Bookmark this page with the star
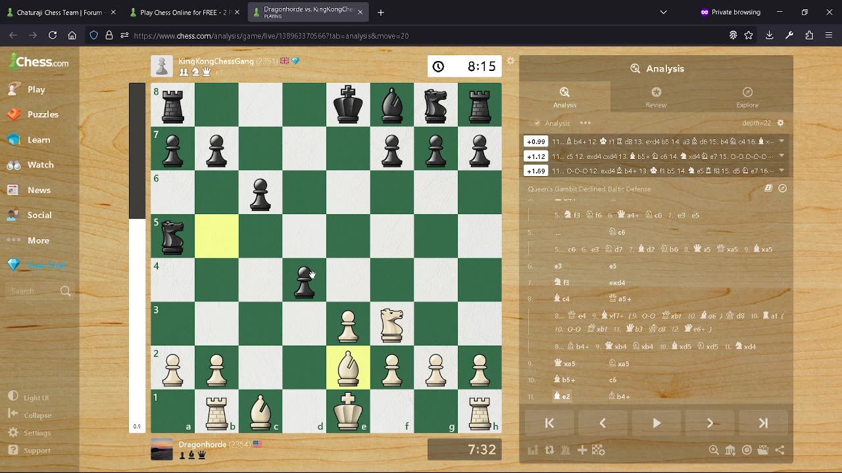 point(749,35)
